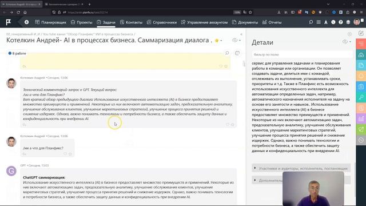Screen dimensions: 366x206
Task: Click the red list icon in right sidebar
Action: coord(361,44)
